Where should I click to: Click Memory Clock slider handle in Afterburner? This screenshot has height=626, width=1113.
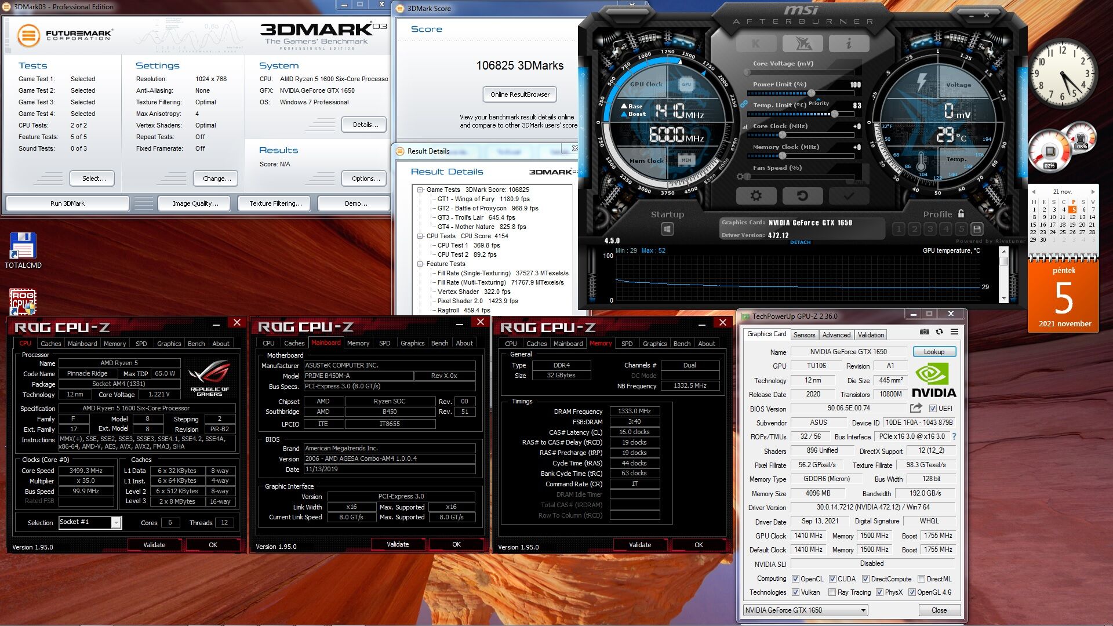[x=782, y=156]
